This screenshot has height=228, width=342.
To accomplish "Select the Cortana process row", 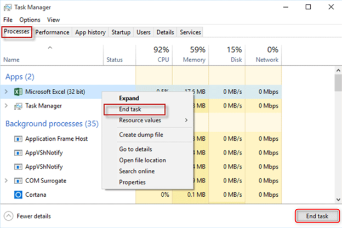I will tap(141, 195).
